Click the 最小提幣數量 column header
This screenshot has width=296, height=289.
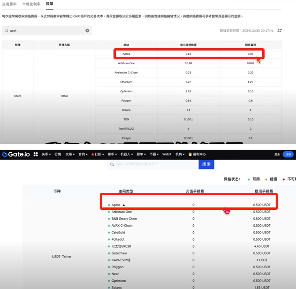click(x=188, y=45)
